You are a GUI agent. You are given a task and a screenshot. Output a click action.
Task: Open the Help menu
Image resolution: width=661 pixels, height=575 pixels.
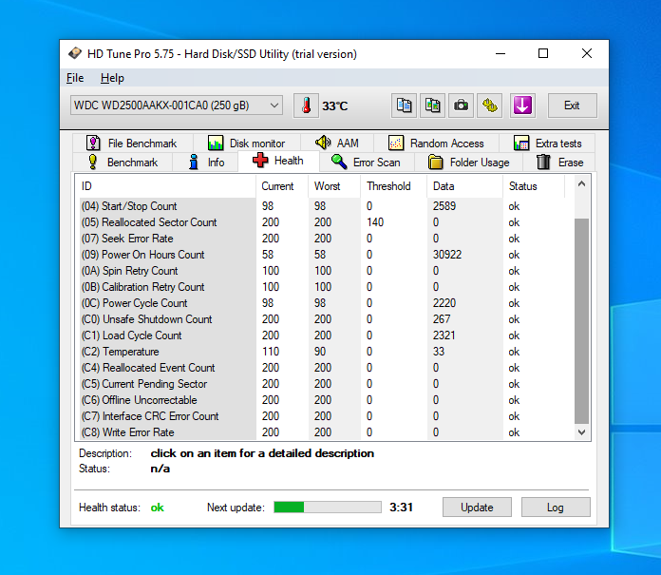[x=112, y=78]
